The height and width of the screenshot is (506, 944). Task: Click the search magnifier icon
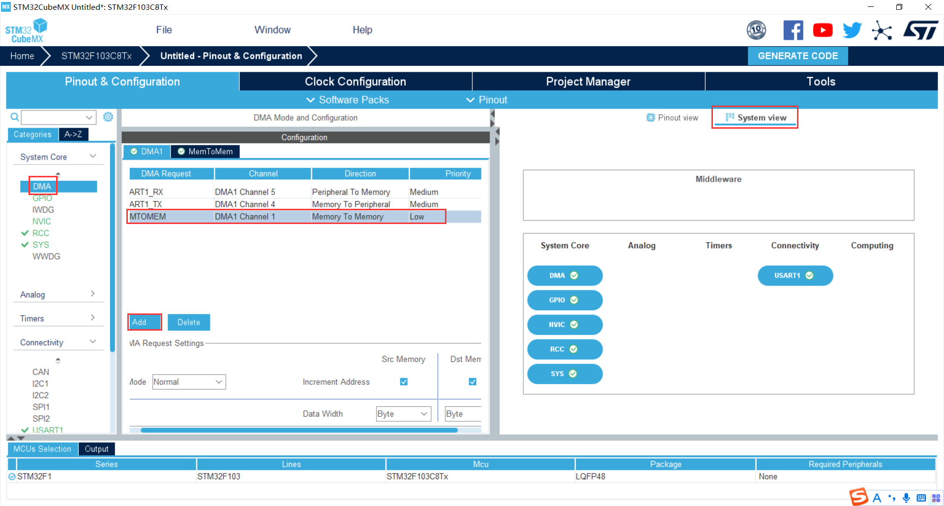[15, 117]
